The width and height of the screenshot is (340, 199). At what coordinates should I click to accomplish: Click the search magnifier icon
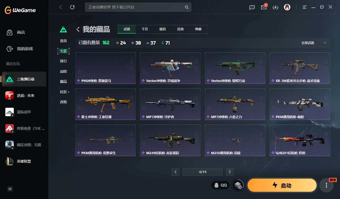187,7
